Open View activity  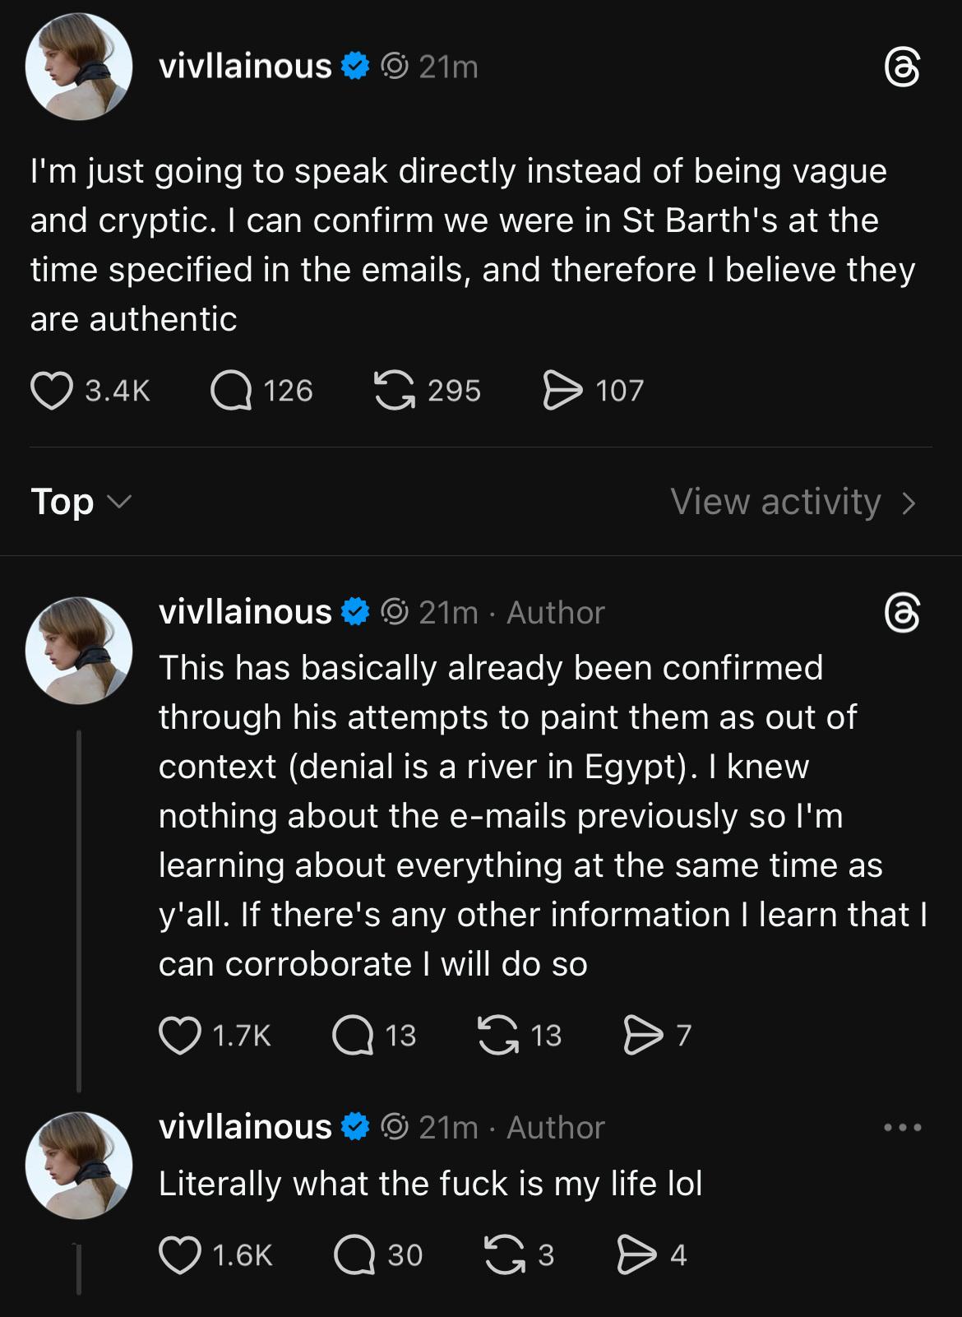(775, 502)
